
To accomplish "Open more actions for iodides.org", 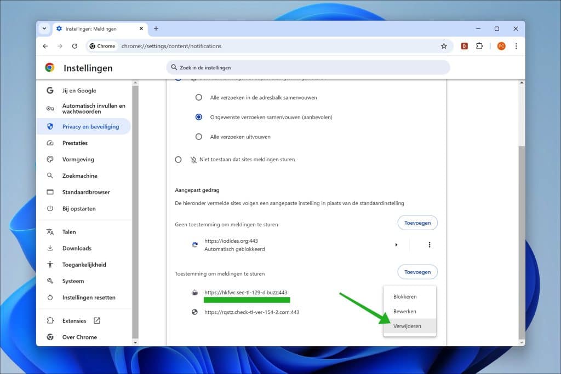I will (430, 245).
